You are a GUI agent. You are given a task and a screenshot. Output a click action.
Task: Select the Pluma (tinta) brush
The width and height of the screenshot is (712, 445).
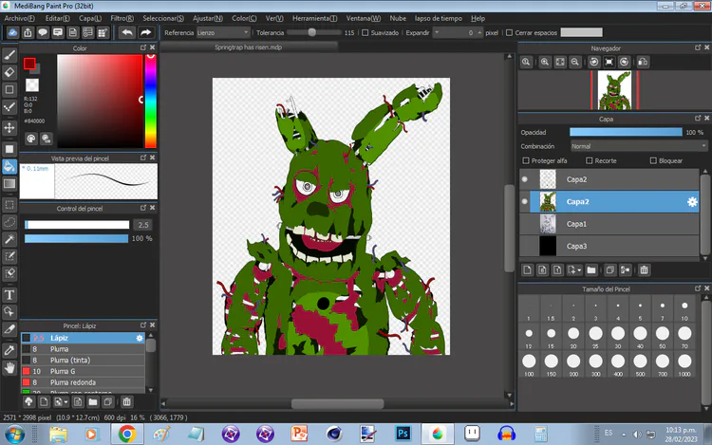83,361
